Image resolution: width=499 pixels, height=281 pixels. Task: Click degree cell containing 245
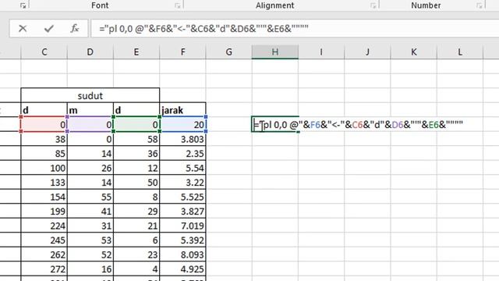44,240
